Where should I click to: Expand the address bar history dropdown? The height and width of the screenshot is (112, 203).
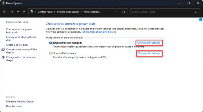(x=116, y=12)
